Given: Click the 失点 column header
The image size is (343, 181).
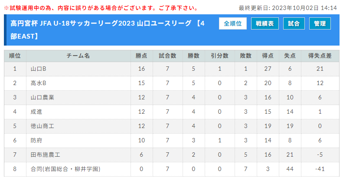Looking at the screenshot, I should [290, 56].
